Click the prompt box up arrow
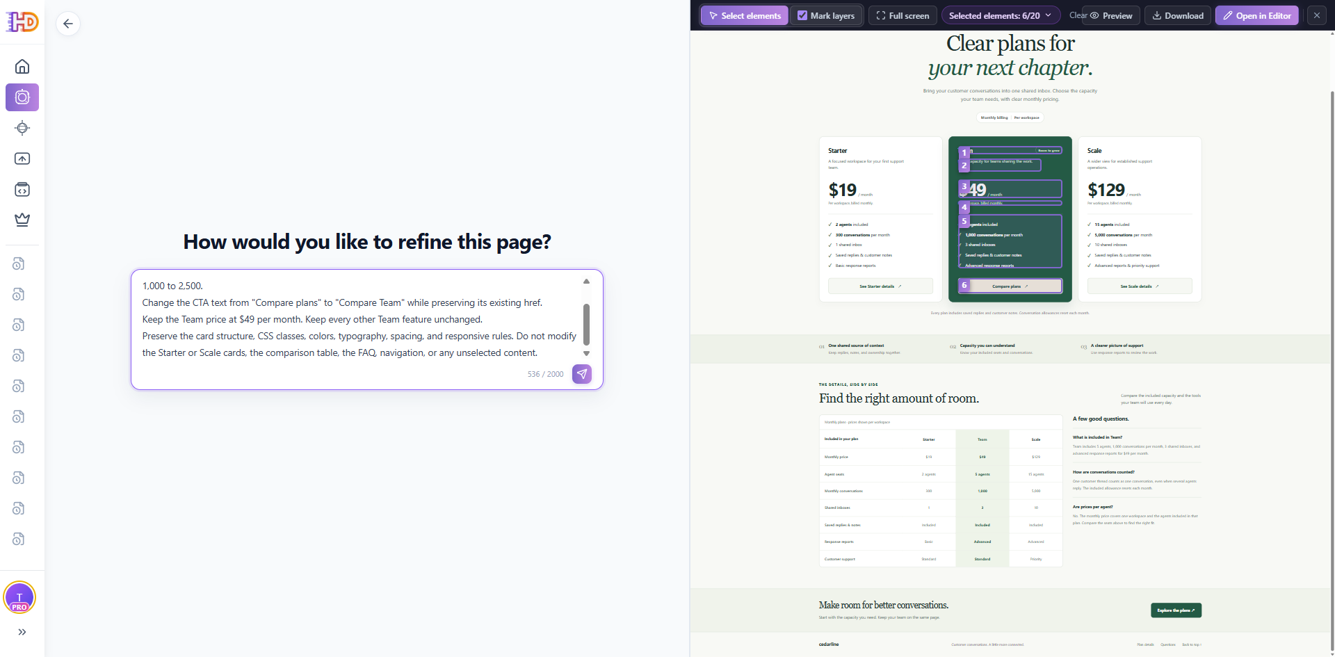1335x657 pixels. [586, 282]
